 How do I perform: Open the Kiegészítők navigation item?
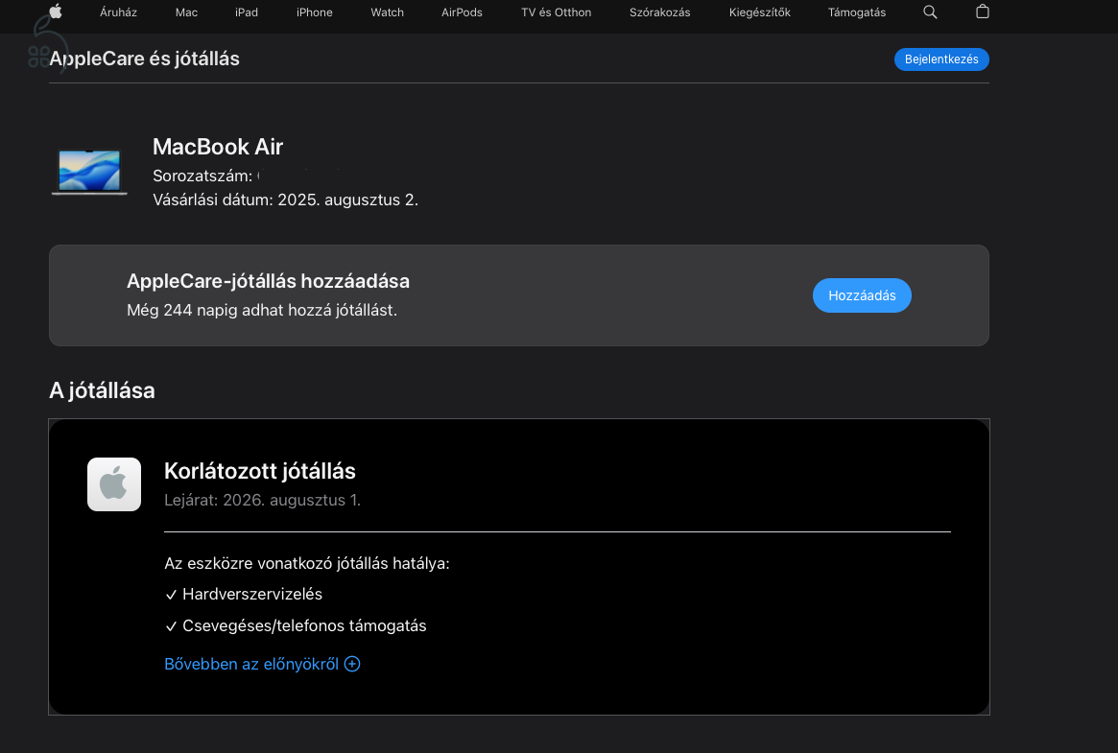[x=759, y=12]
